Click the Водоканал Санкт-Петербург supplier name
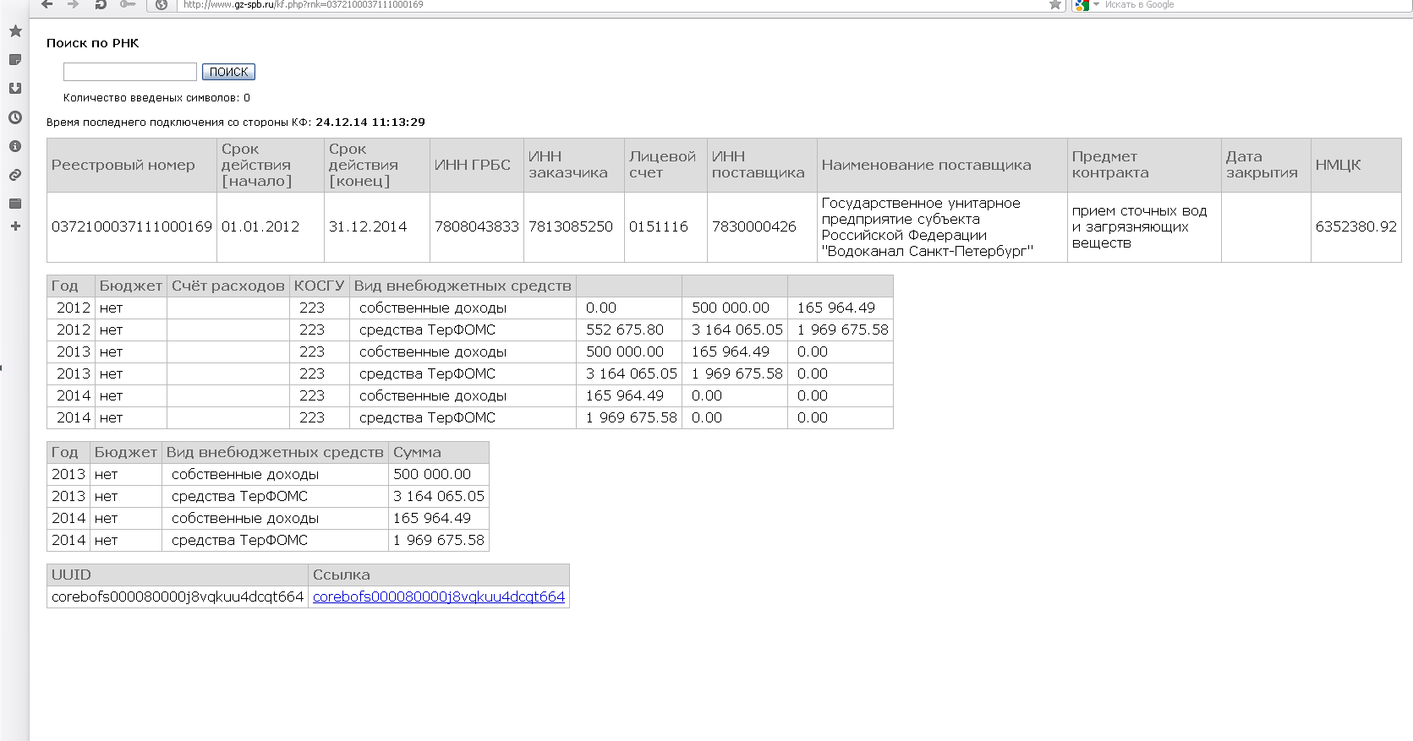This screenshot has height=741, width=1413. point(928,227)
